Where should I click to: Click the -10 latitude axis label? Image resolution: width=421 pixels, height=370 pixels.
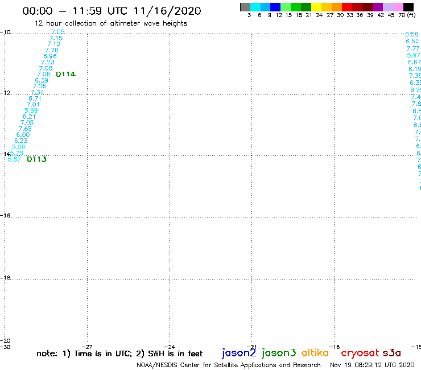click(x=5, y=32)
